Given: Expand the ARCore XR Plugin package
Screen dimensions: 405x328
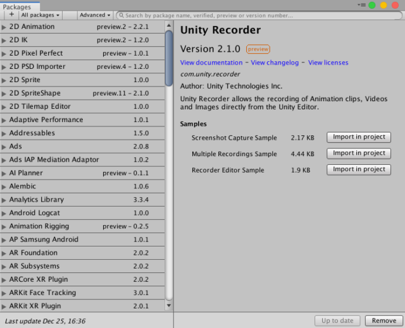Looking at the screenshot, I should [x=4, y=280].
